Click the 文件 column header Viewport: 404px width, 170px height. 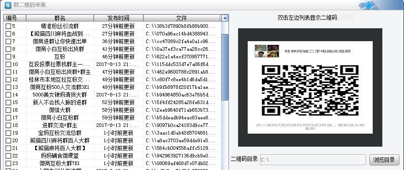coord(182,18)
